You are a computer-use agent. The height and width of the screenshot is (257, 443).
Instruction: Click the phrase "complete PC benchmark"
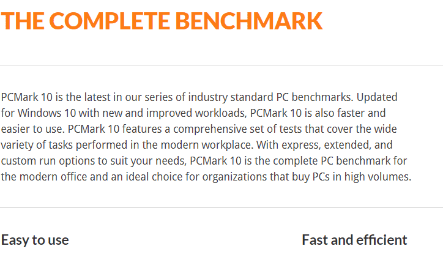point(330,162)
